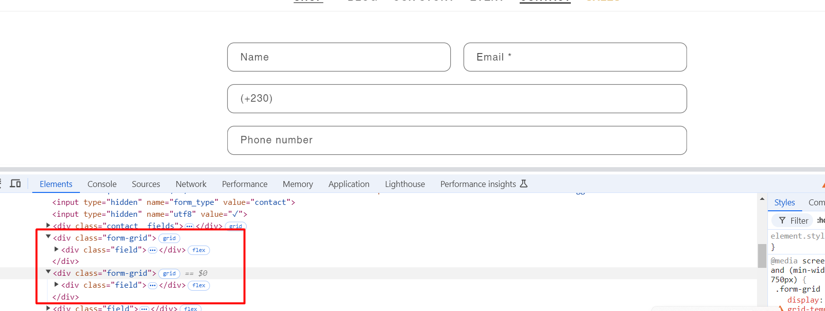
Task: Click the Phone number text field
Action: coord(457,140)
